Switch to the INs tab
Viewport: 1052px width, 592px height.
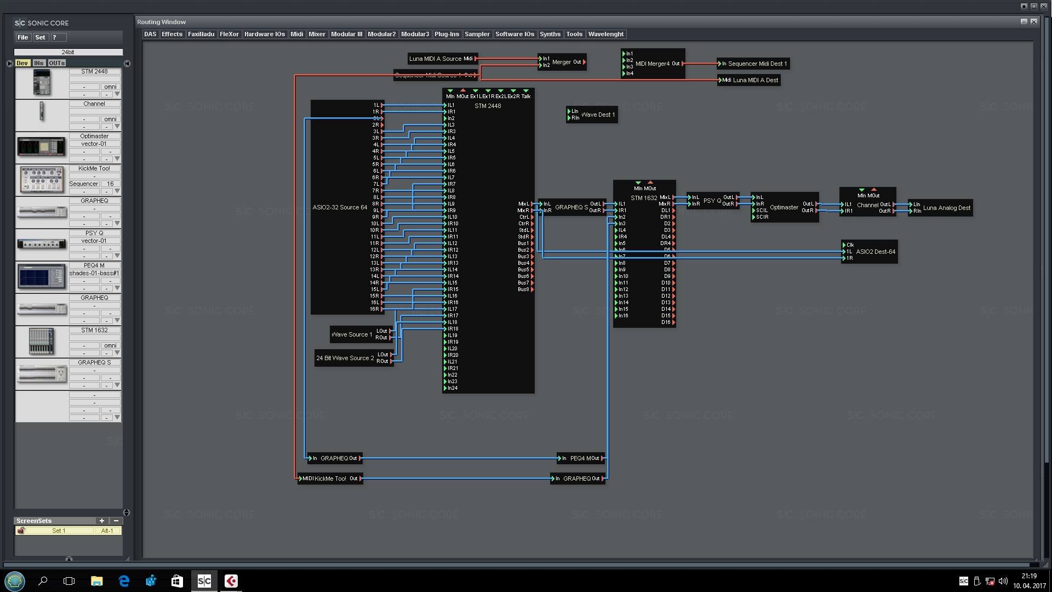39,63
